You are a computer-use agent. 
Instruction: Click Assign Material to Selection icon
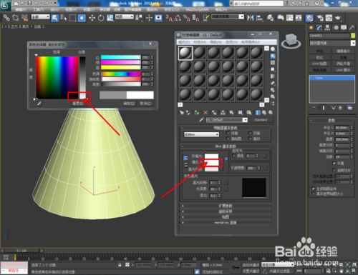tap(197, 112)
